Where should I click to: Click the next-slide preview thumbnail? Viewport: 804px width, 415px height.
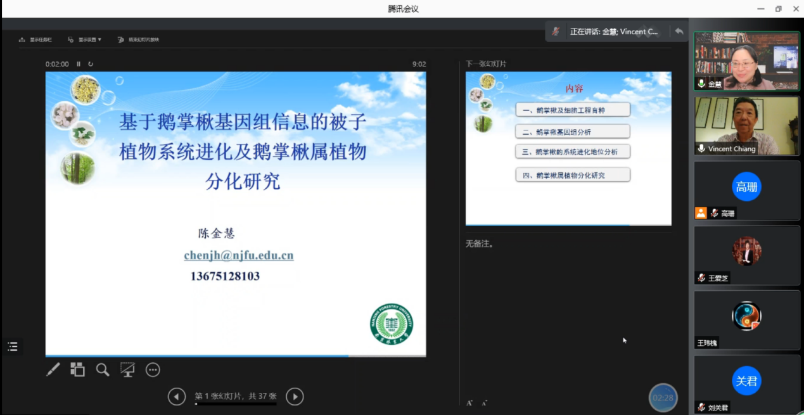(568, 148)
